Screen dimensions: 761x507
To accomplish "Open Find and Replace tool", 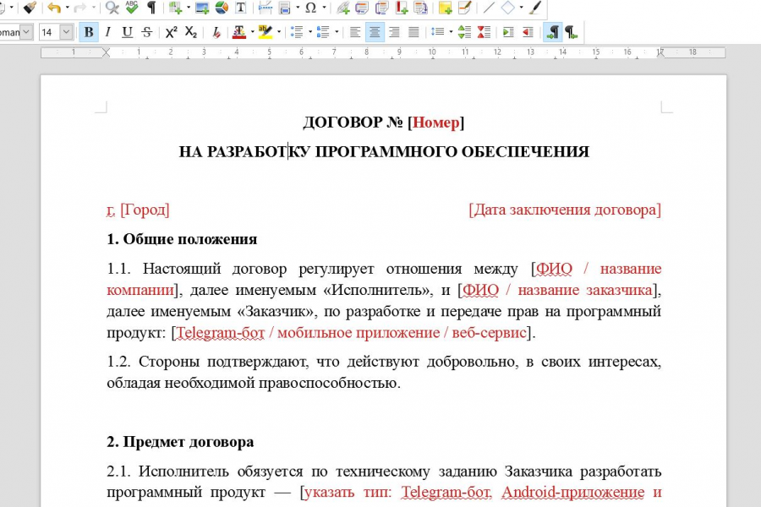I will coord(112,8).
